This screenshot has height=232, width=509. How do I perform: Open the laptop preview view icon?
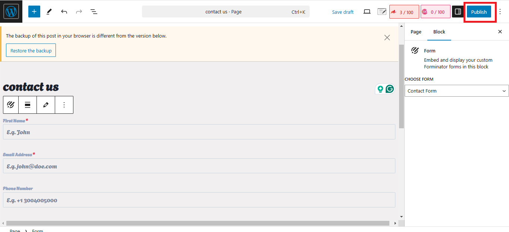367,12
